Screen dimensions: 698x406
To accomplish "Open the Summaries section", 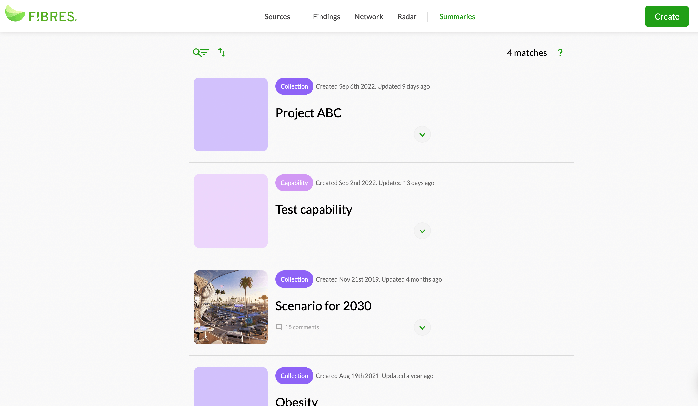I will click(457, 16).
